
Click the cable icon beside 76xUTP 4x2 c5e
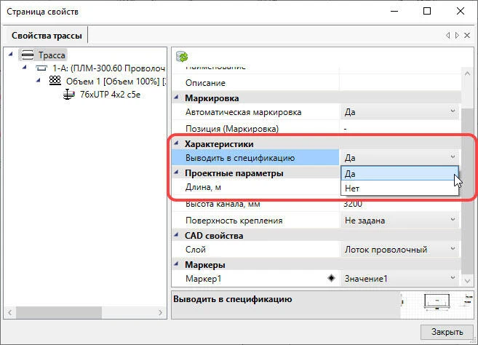tap(68, 94)
